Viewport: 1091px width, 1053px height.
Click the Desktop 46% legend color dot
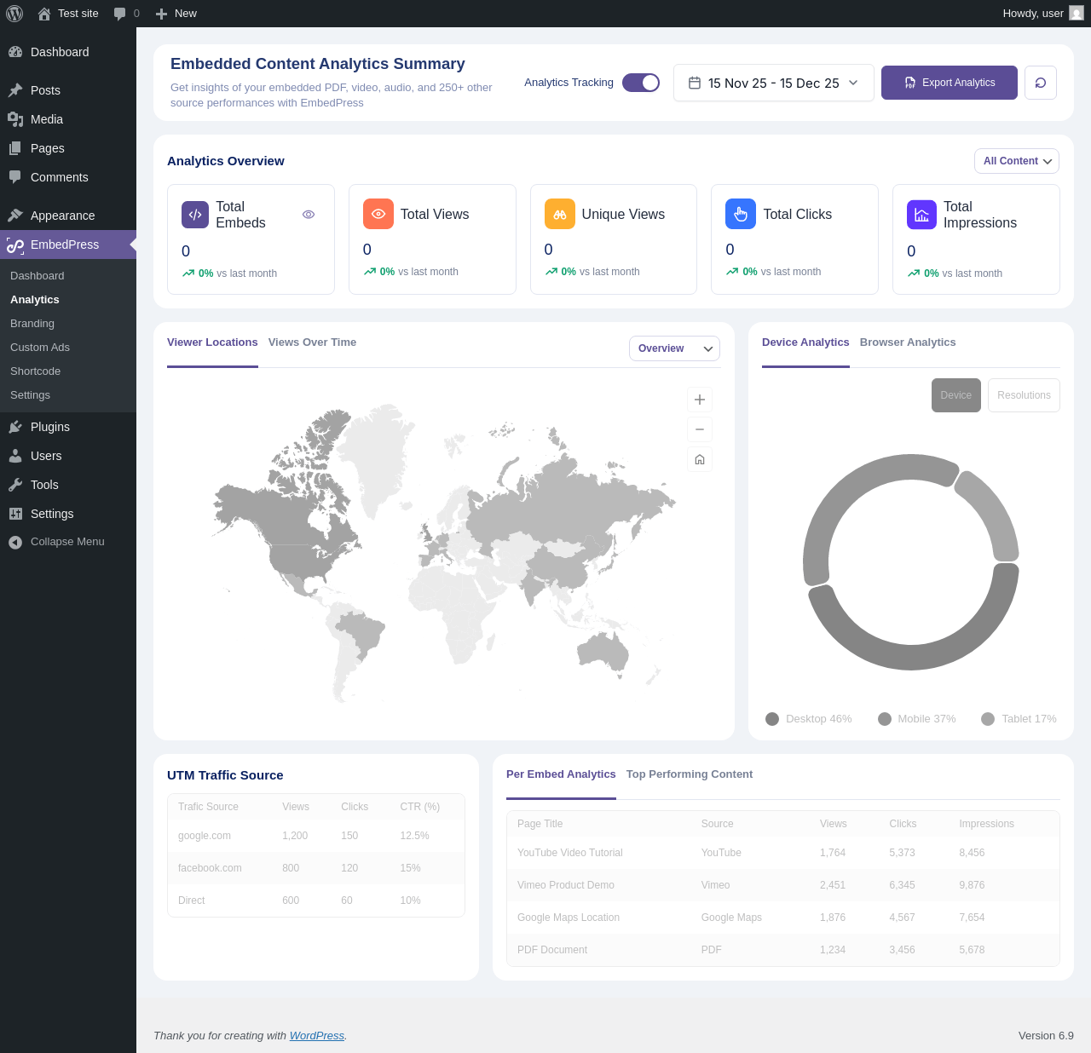[x=772, y=719]
